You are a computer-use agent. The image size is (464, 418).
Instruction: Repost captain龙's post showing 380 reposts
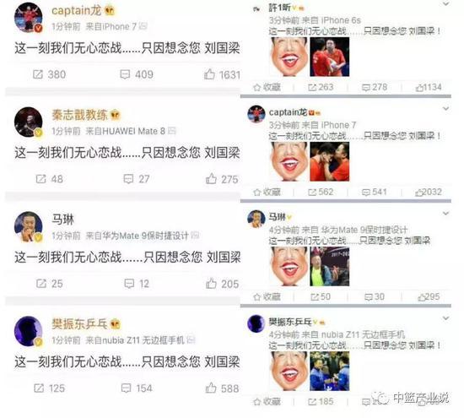[x=49, y=74]
